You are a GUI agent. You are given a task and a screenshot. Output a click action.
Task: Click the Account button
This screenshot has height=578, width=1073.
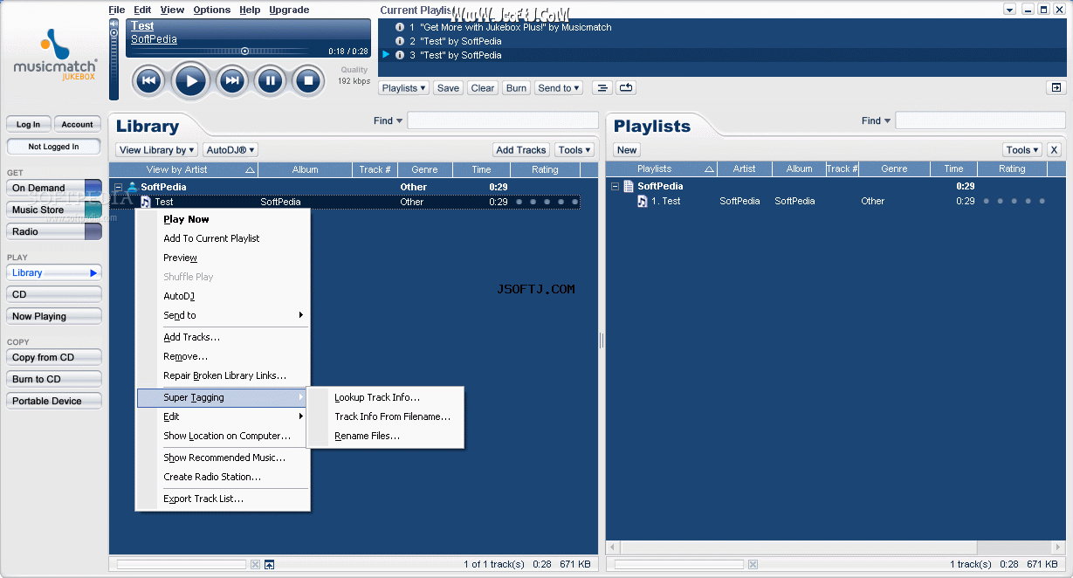pos(77,124)
